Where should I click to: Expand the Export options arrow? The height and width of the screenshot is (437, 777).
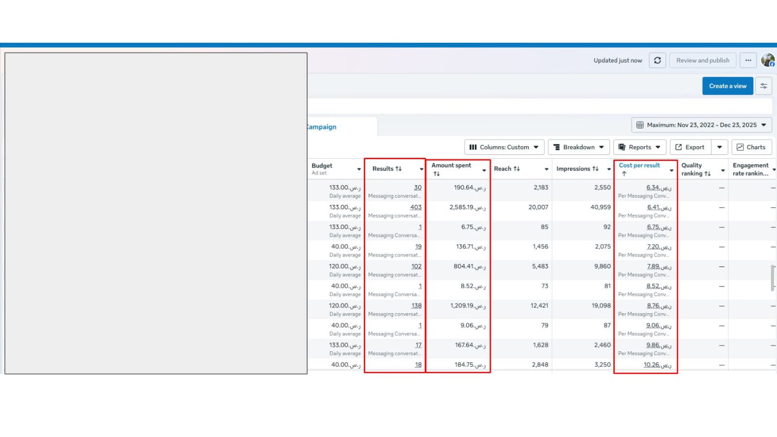click(x=720, y=147)
